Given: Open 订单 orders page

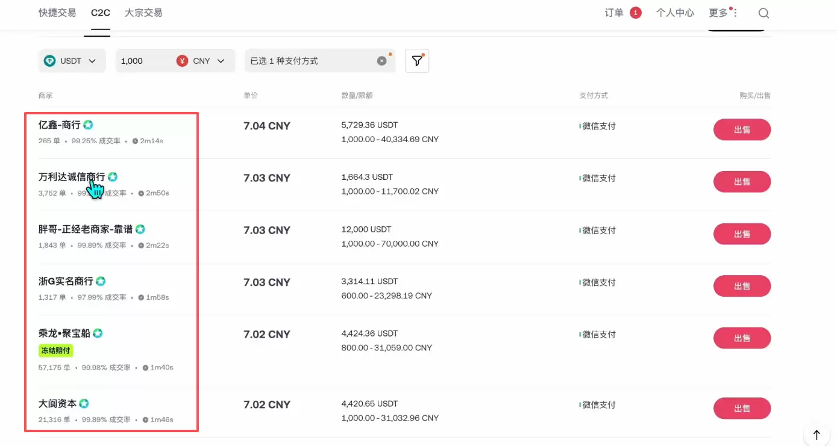Looking at the screenshot, I should 614,13.
